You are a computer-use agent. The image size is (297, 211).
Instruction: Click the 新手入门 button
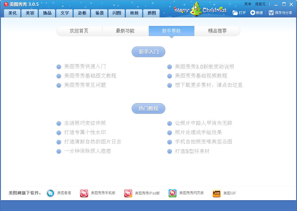point(148,52)
